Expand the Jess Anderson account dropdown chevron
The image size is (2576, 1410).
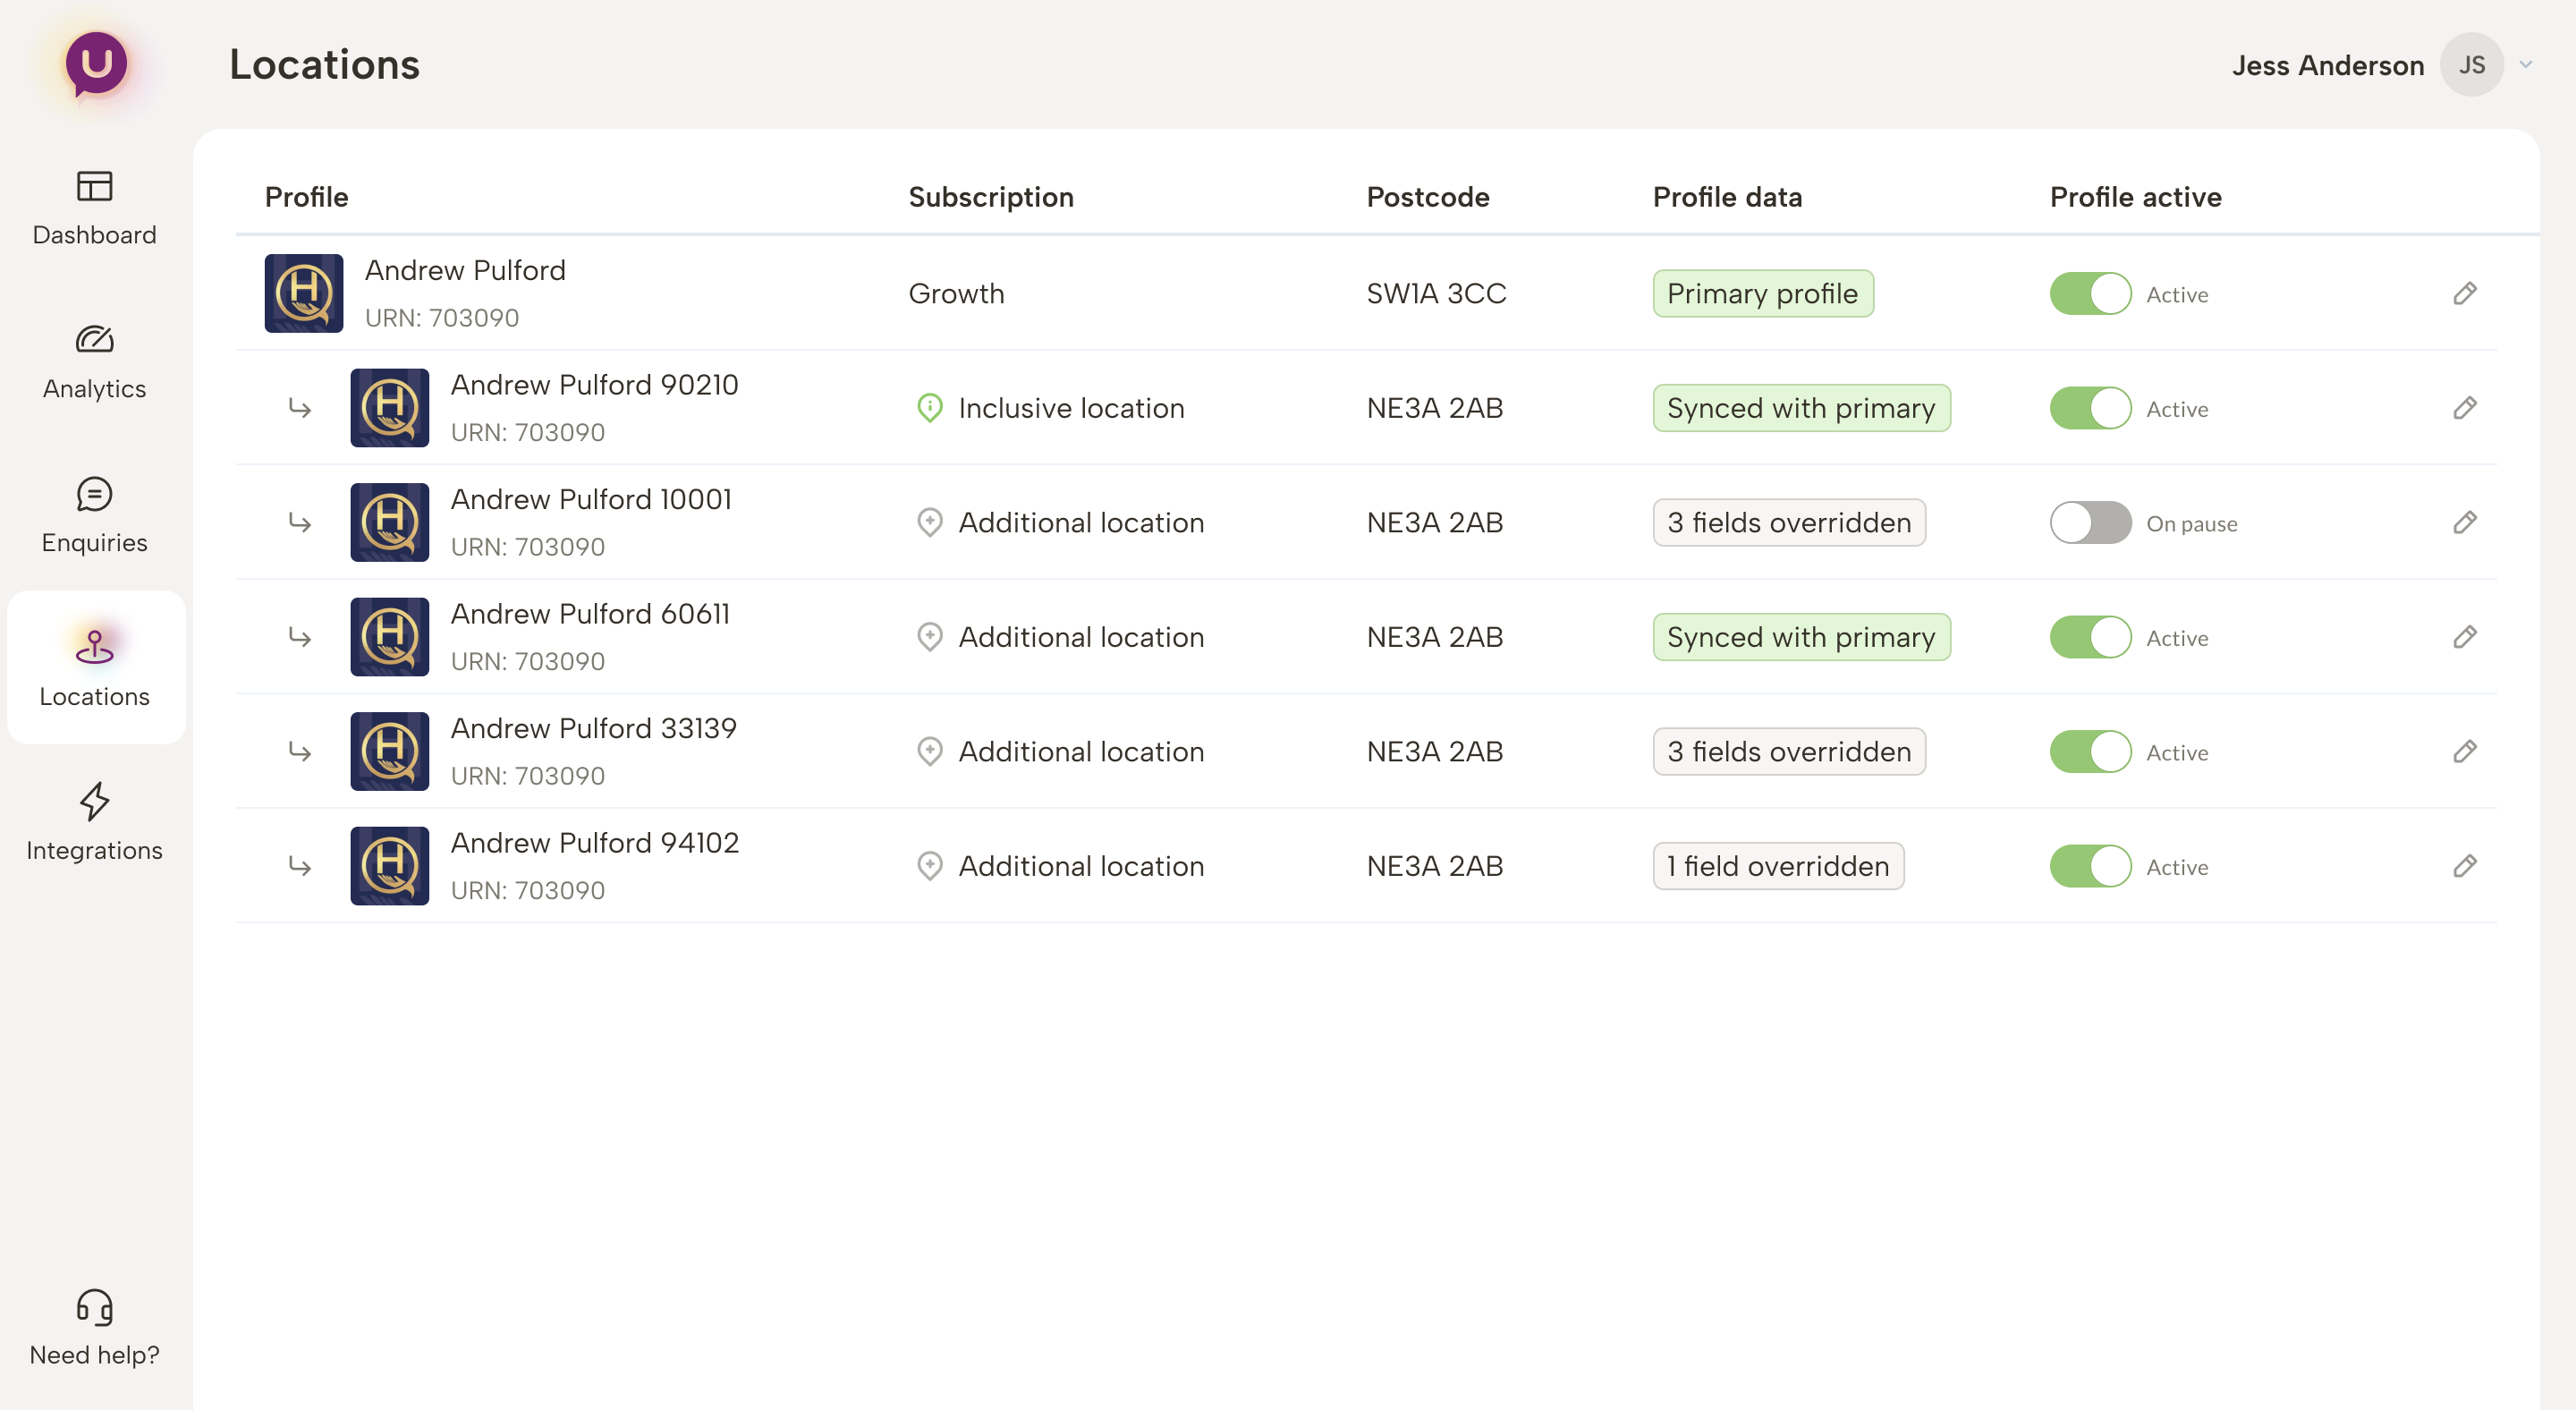click(x=2525, y=65)
